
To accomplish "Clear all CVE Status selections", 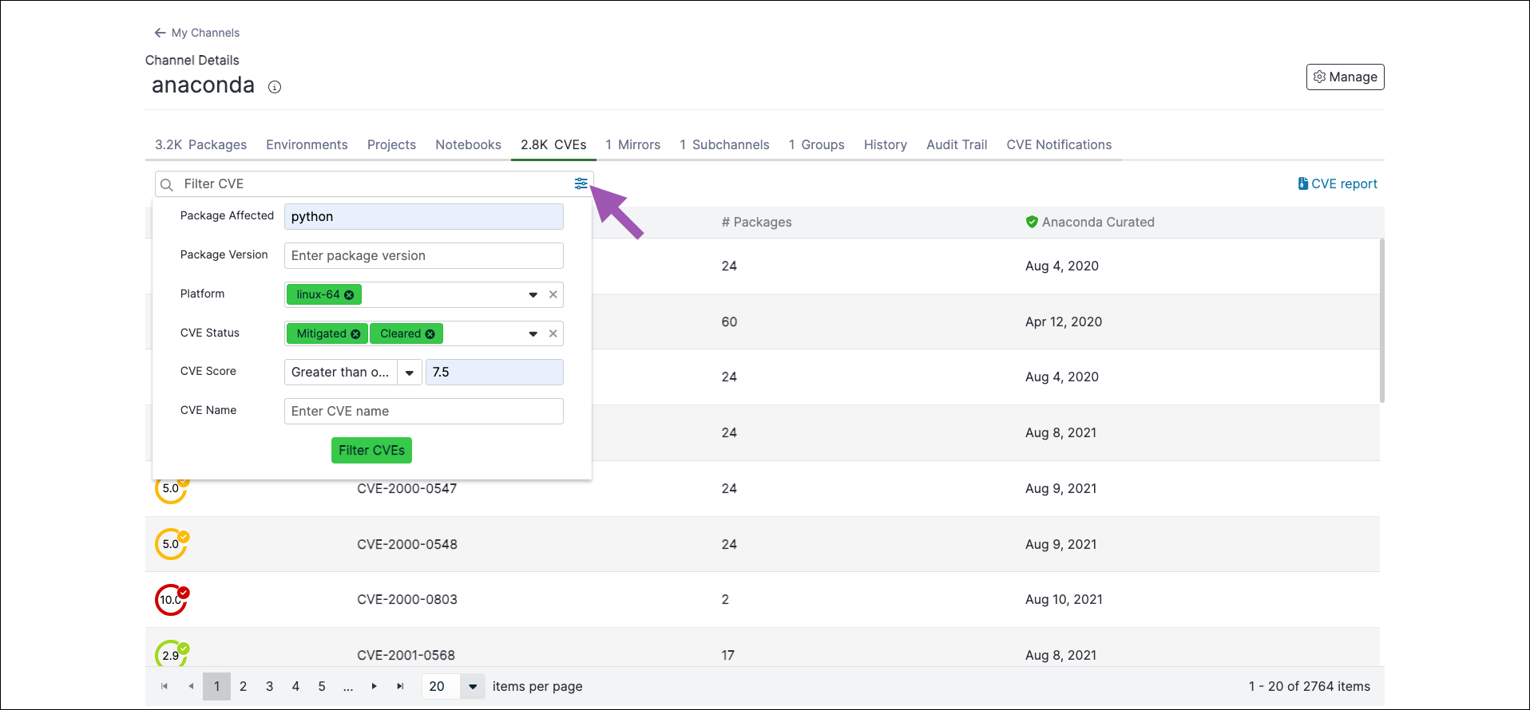I will (x=553, y=333).
